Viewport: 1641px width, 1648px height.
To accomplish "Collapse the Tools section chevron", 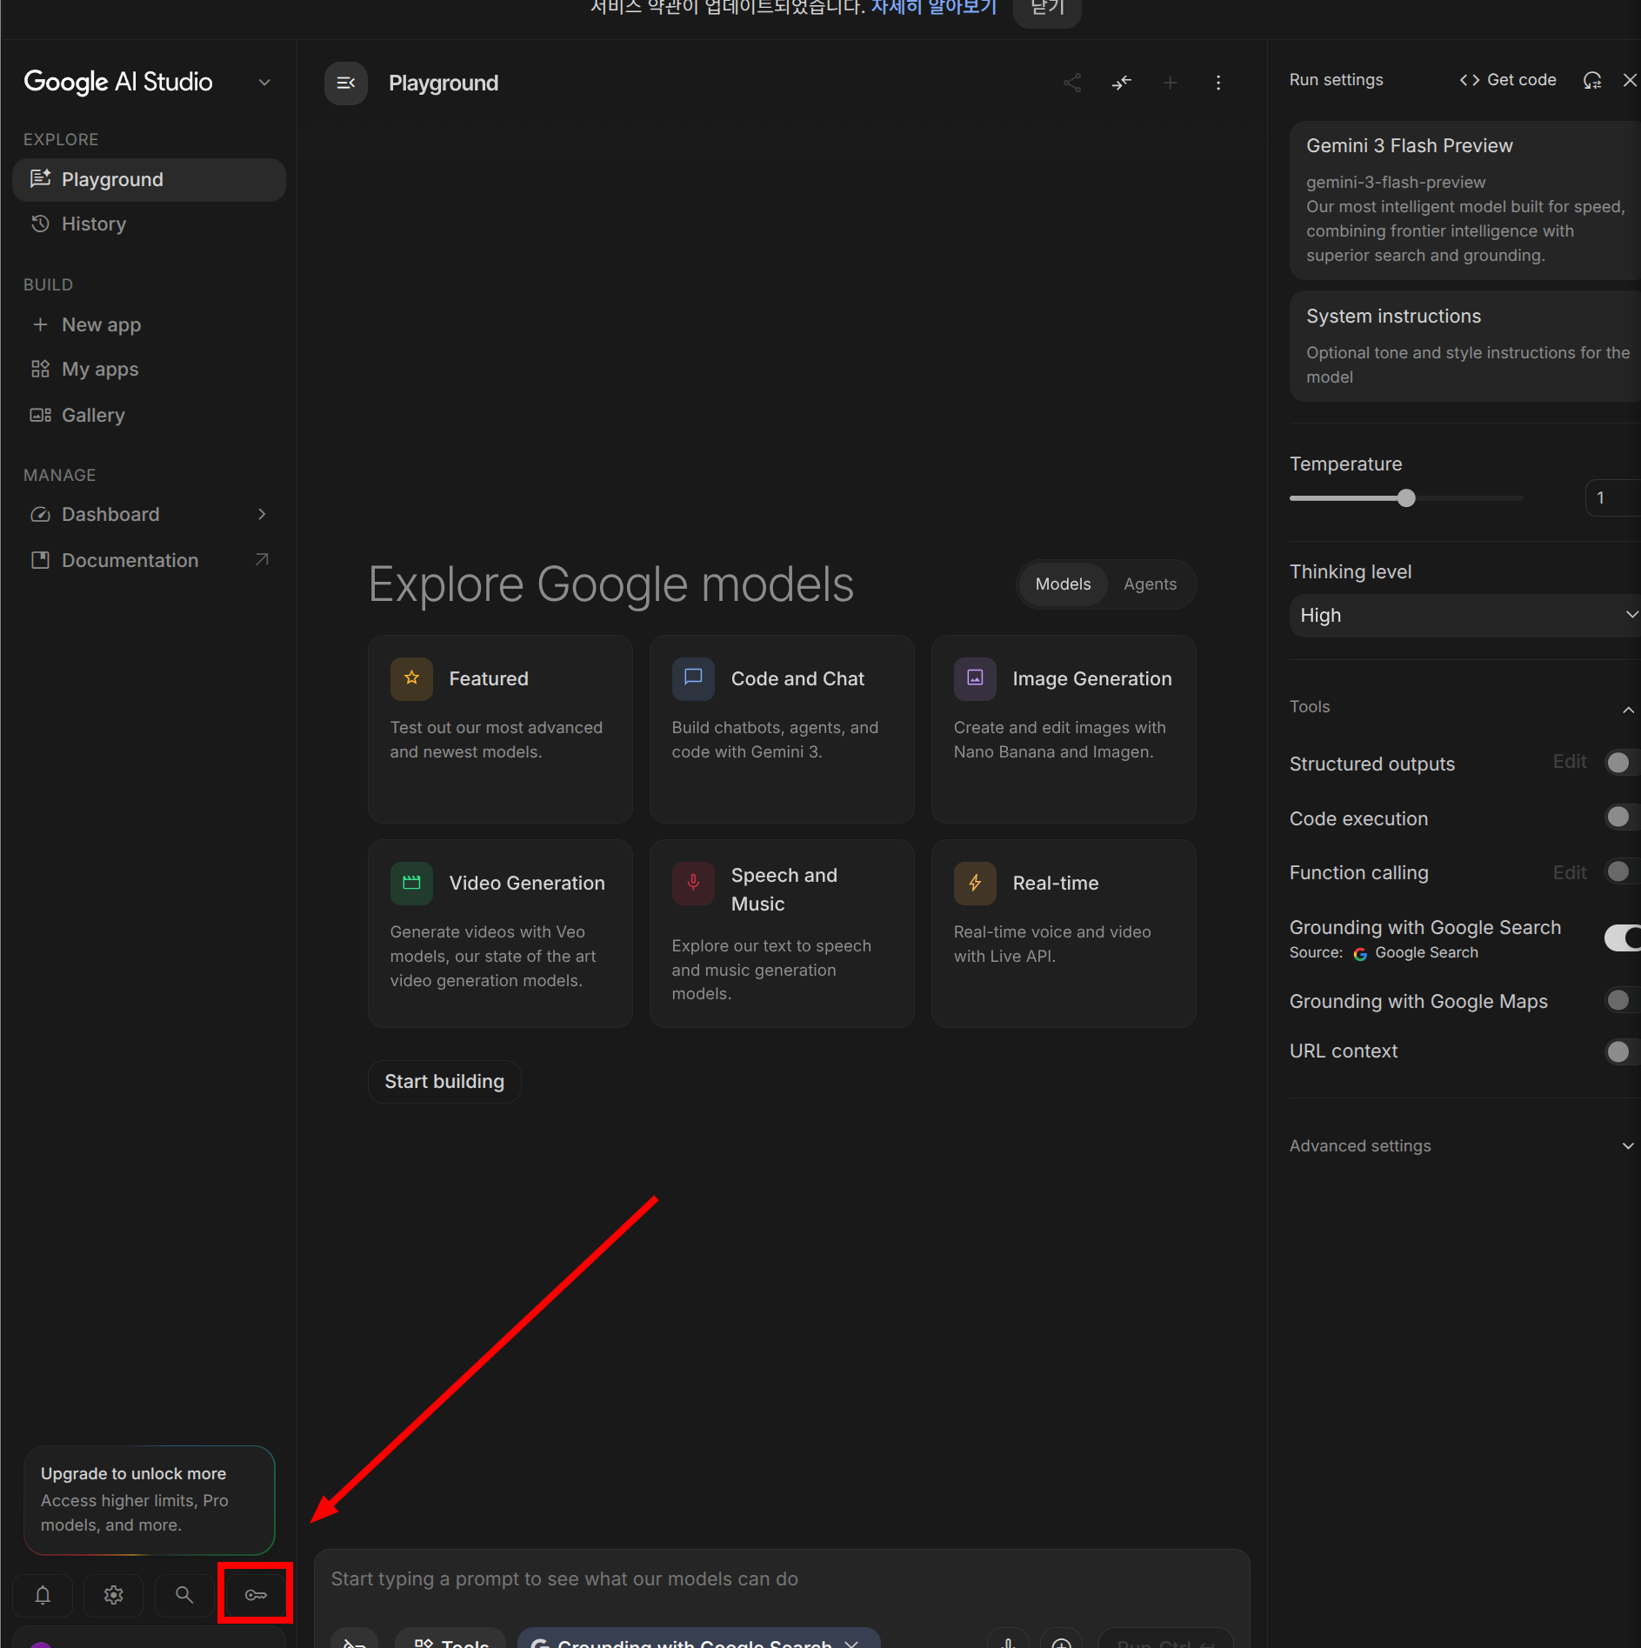I will point(1628,710).
